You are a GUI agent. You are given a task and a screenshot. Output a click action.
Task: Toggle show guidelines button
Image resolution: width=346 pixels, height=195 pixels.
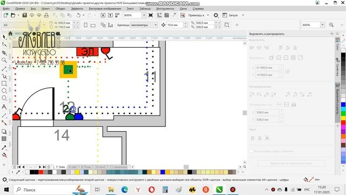(174, 15)
